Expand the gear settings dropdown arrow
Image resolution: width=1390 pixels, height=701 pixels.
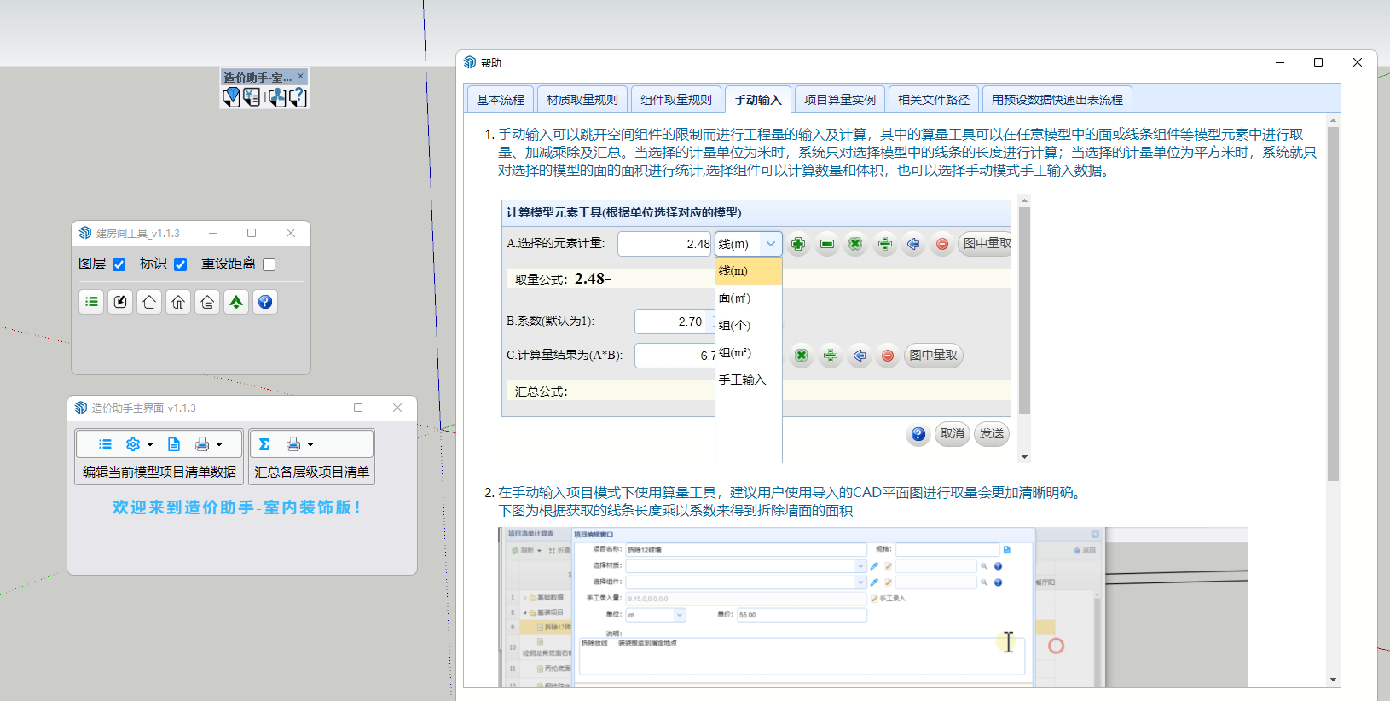point(150,444)
